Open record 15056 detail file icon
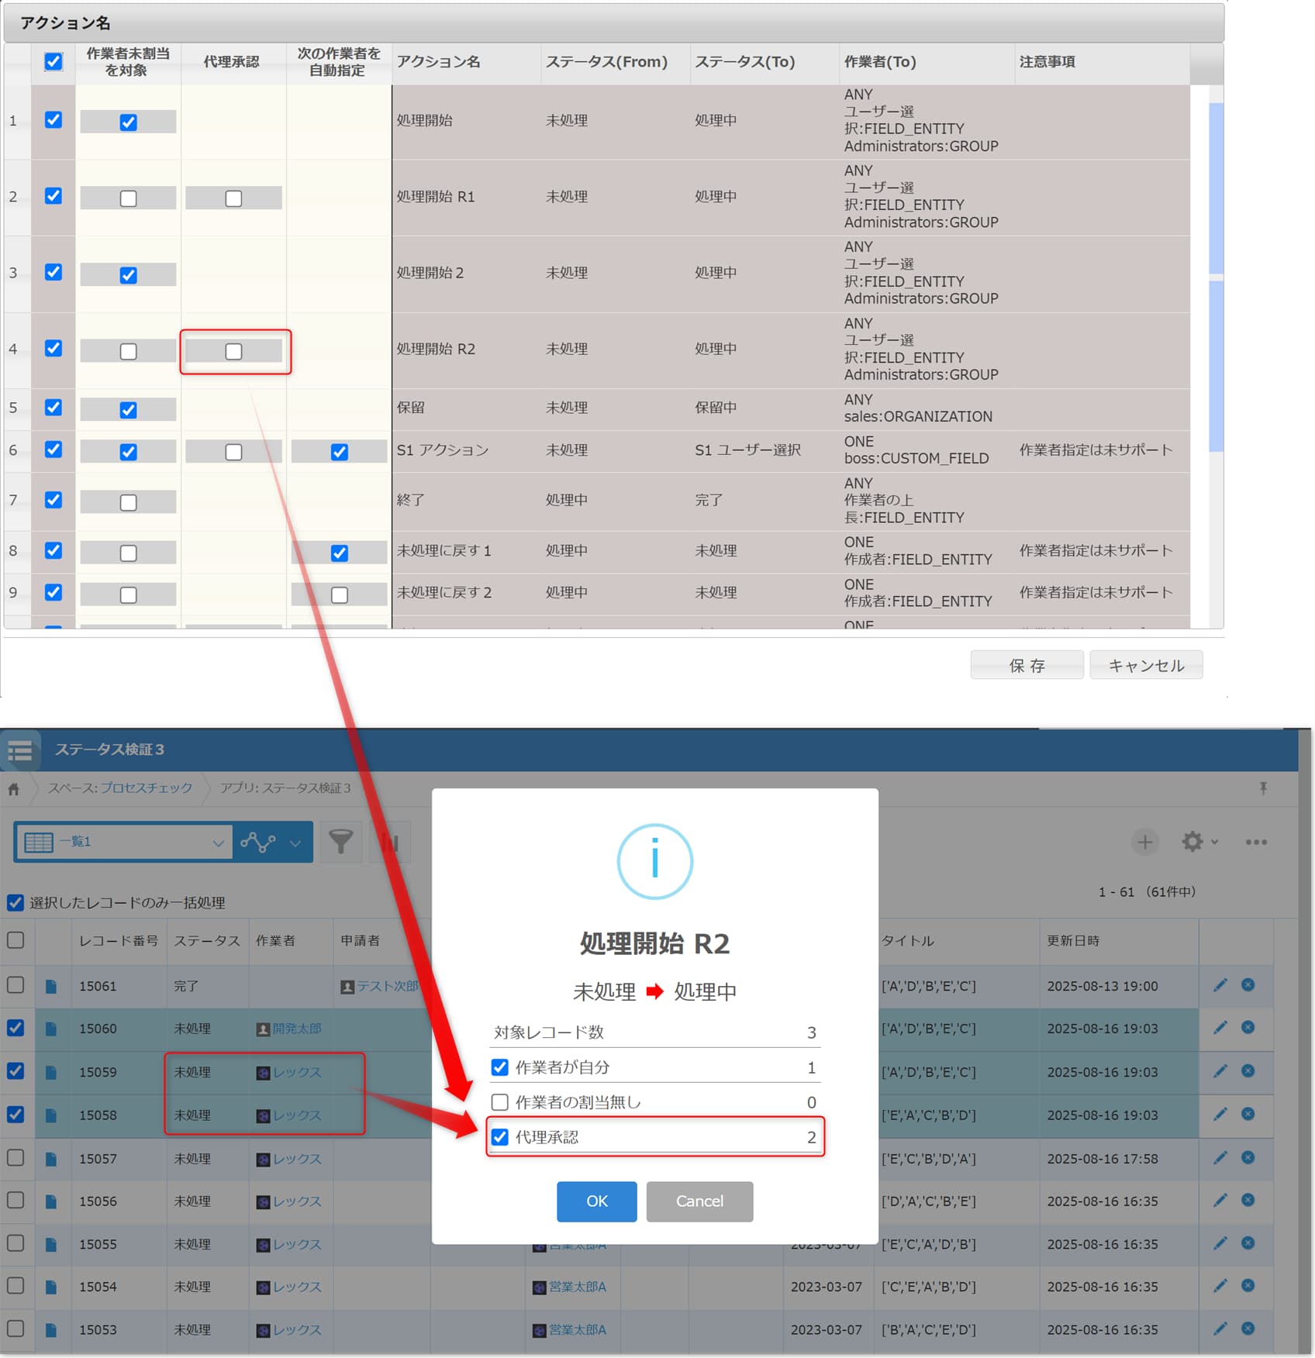This screenshot has width=1315, height=1358. 51,1201
